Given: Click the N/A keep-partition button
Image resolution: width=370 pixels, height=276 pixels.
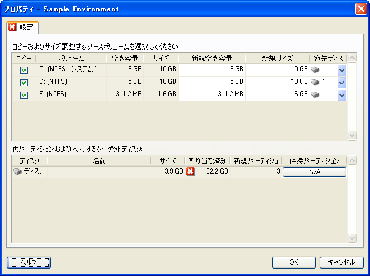Looking at the screenshot, I should click(x=314, y=171).
